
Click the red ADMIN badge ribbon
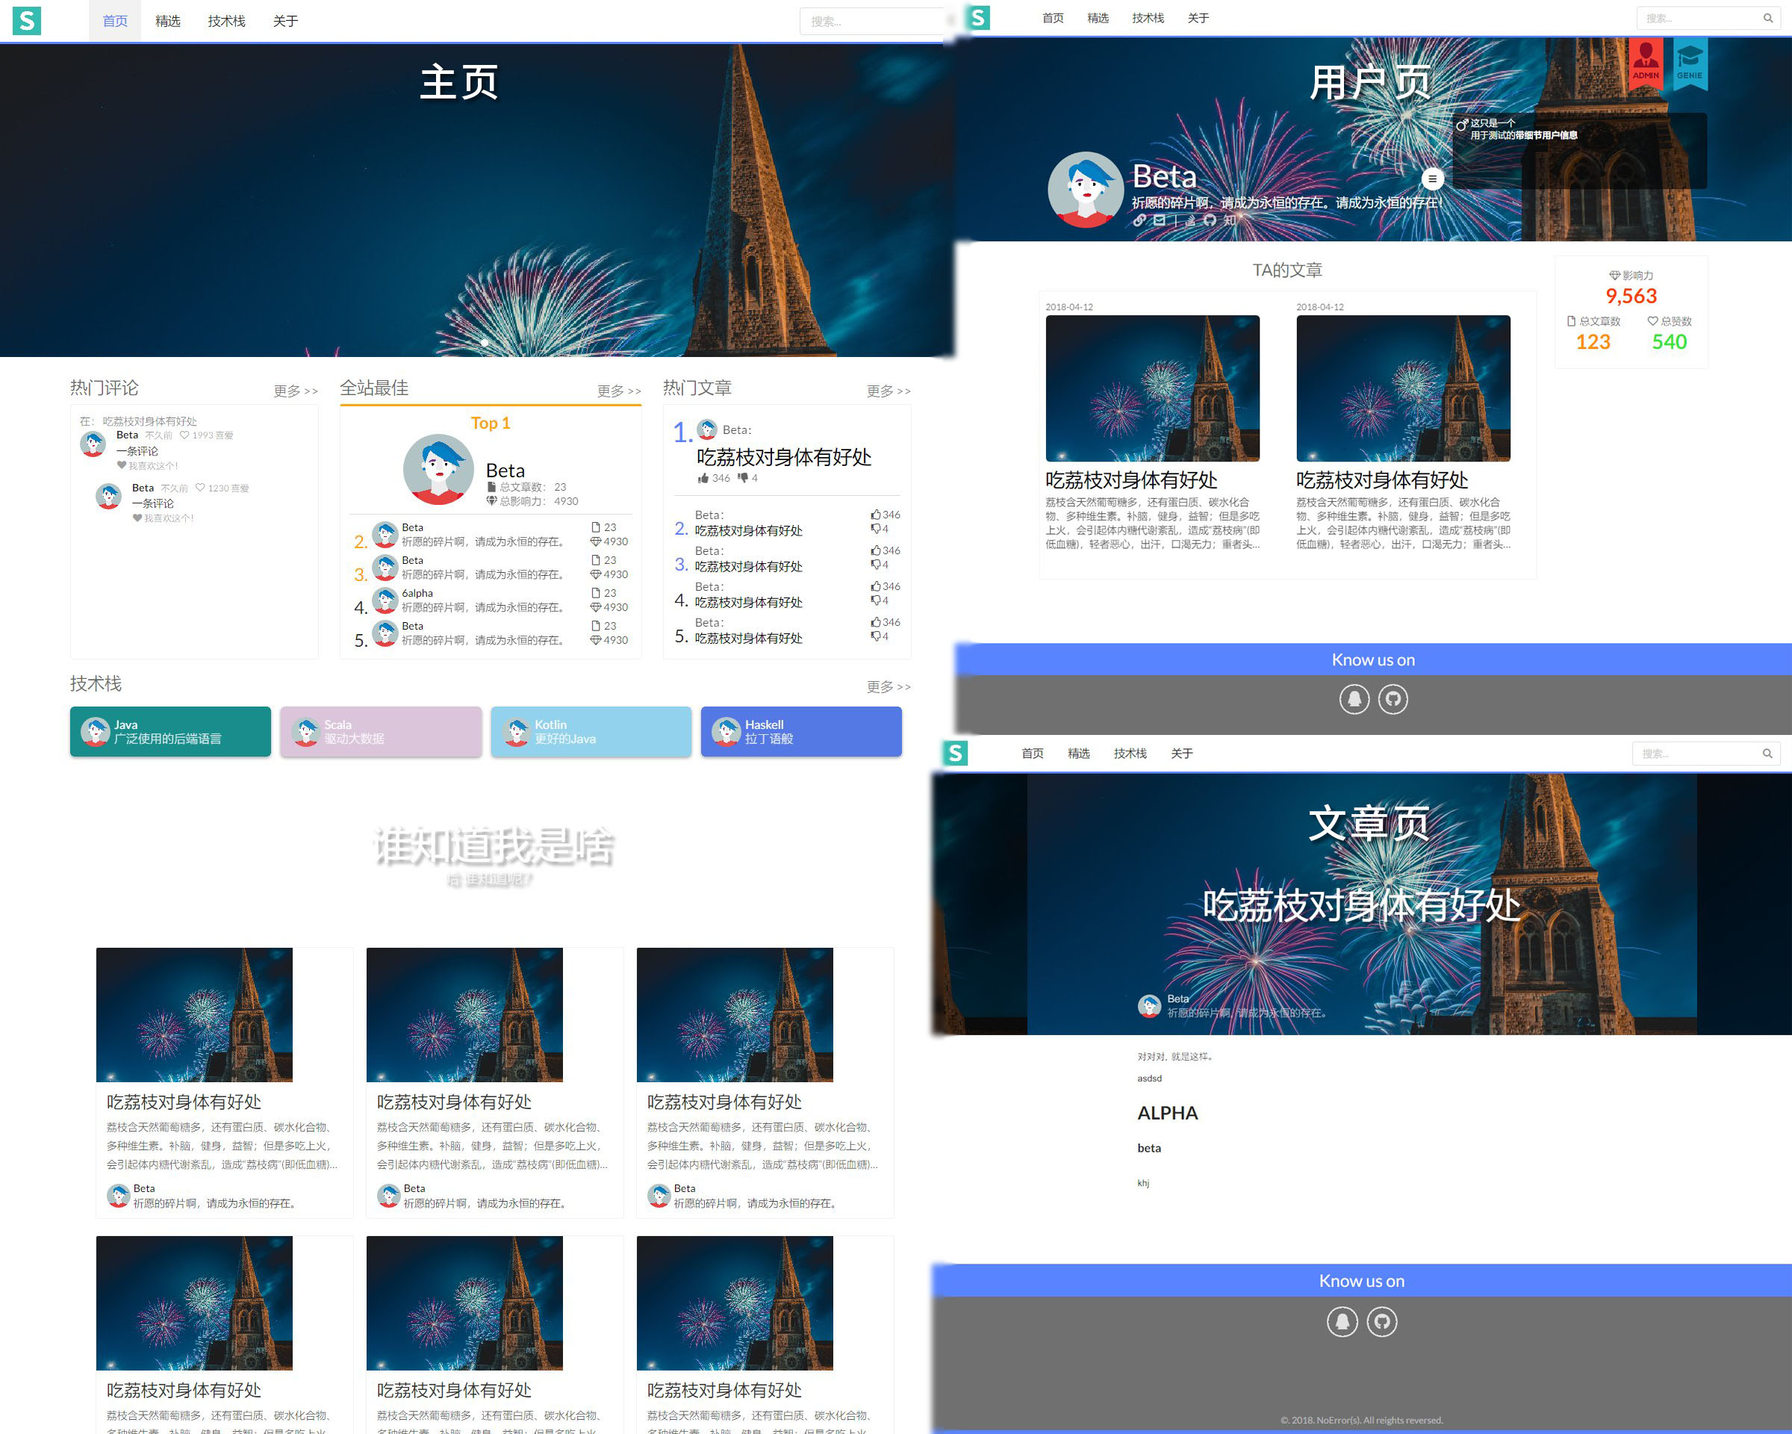pos(1645,62)
